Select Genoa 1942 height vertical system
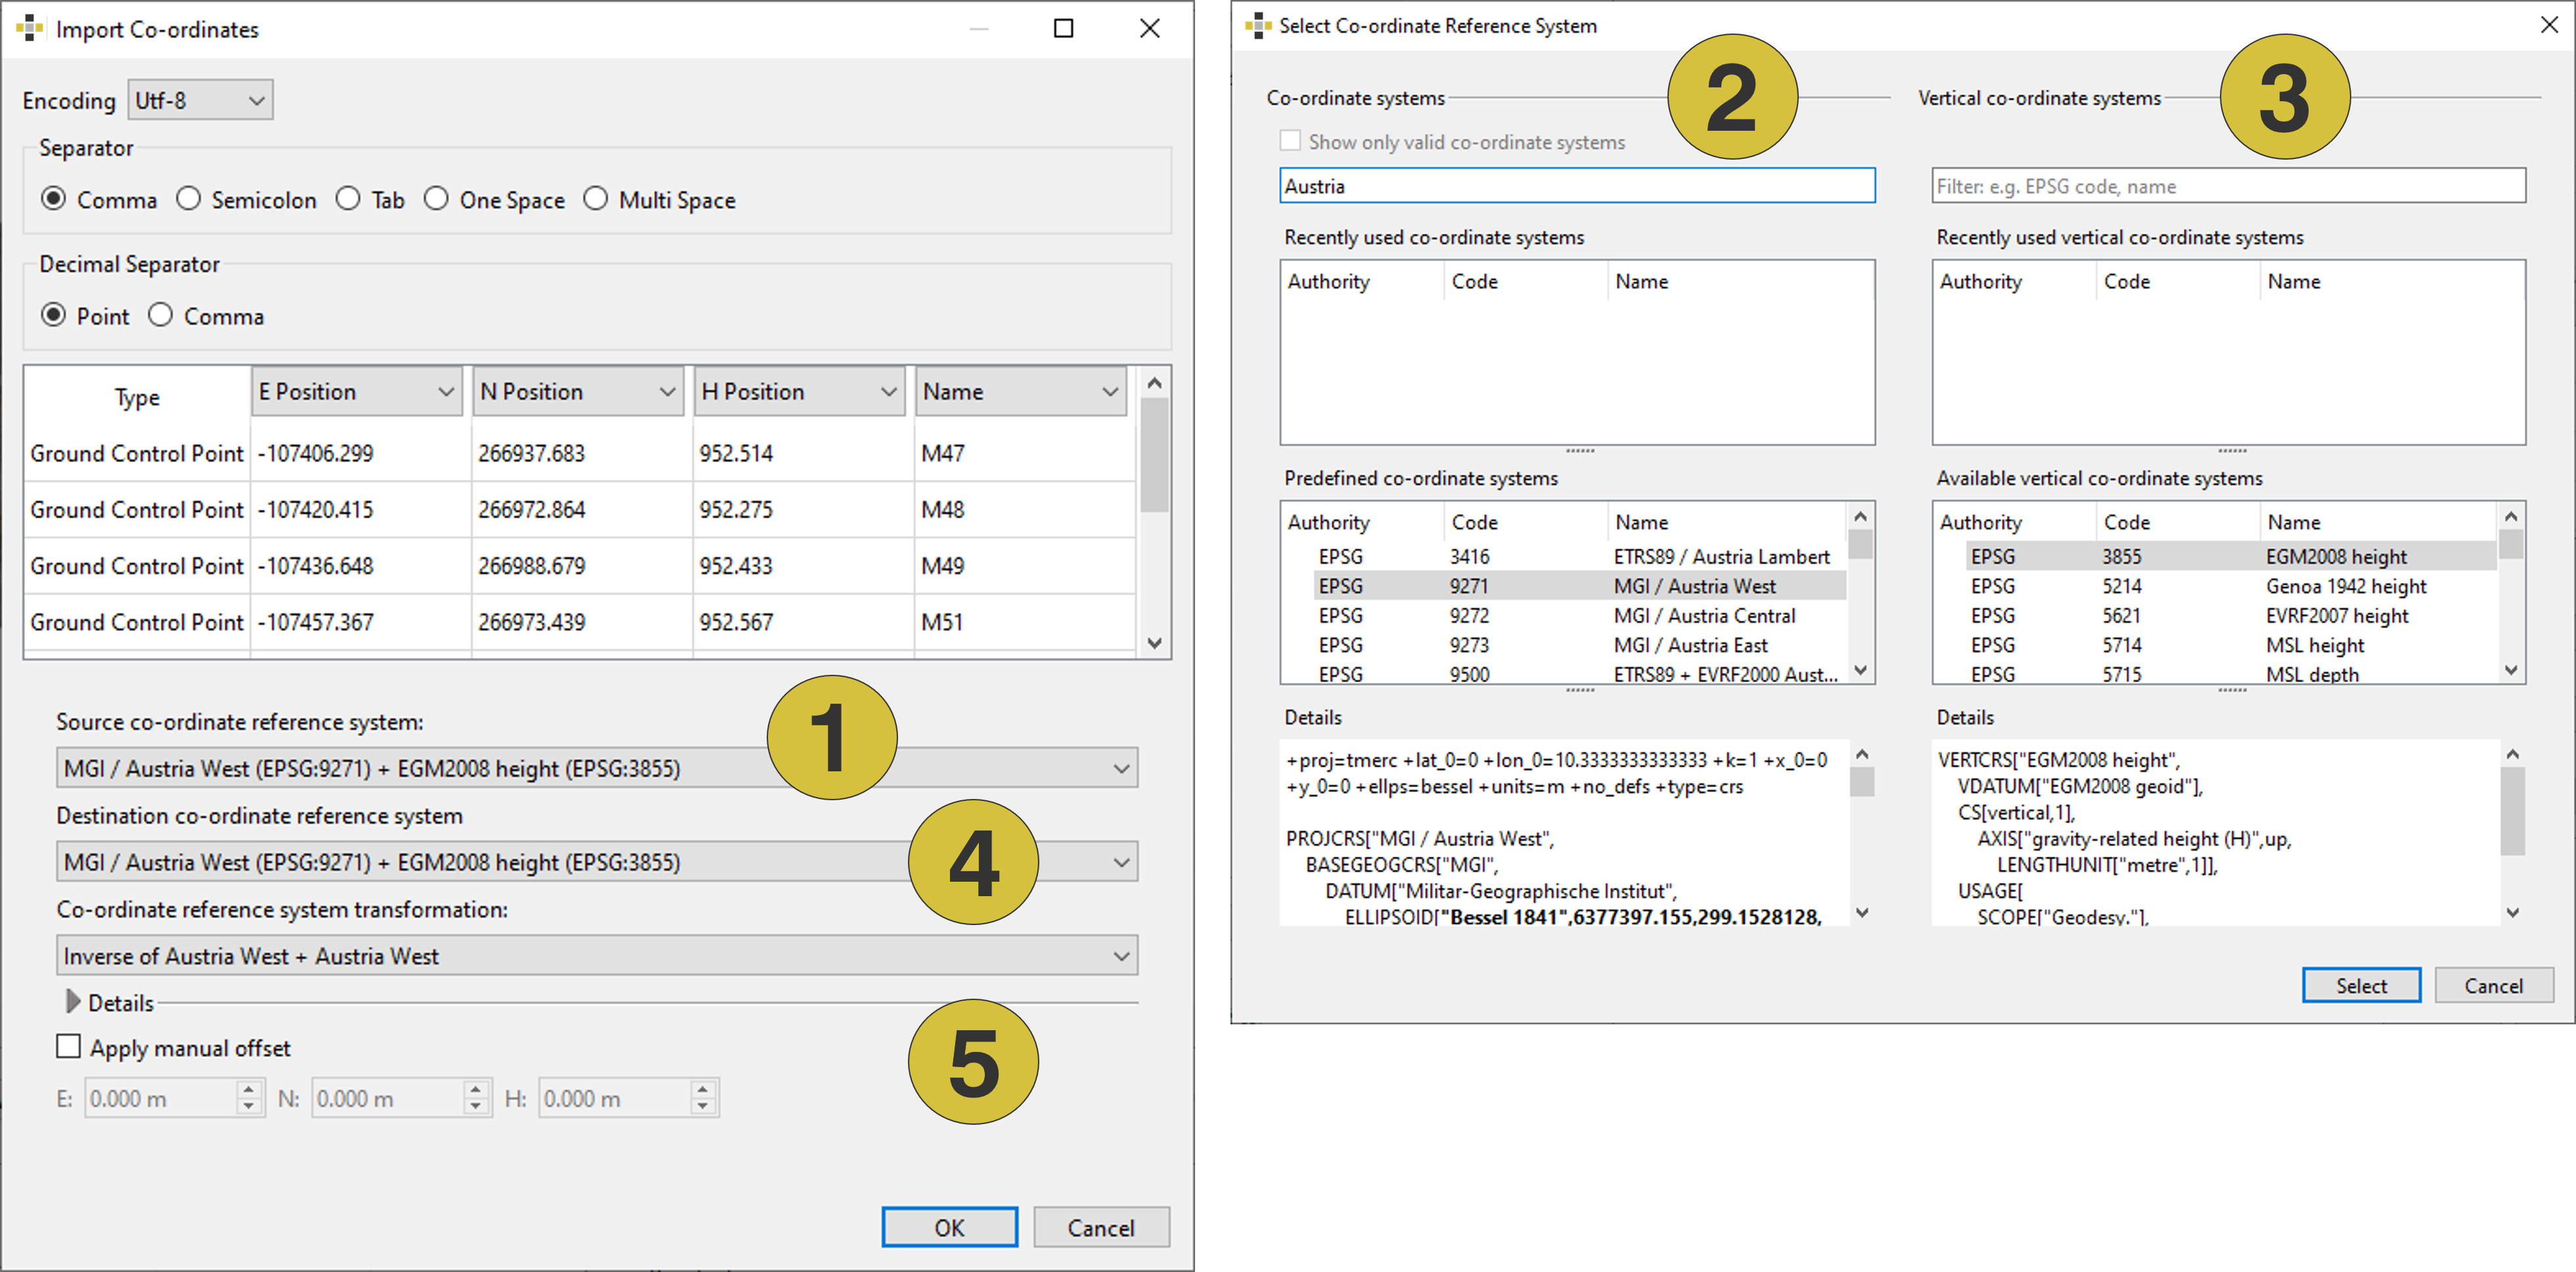This screenshot has width=2576, height=1272. (2231, 586)
